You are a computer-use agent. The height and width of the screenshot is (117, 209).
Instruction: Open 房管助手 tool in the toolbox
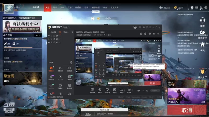[x=60, y=69]
